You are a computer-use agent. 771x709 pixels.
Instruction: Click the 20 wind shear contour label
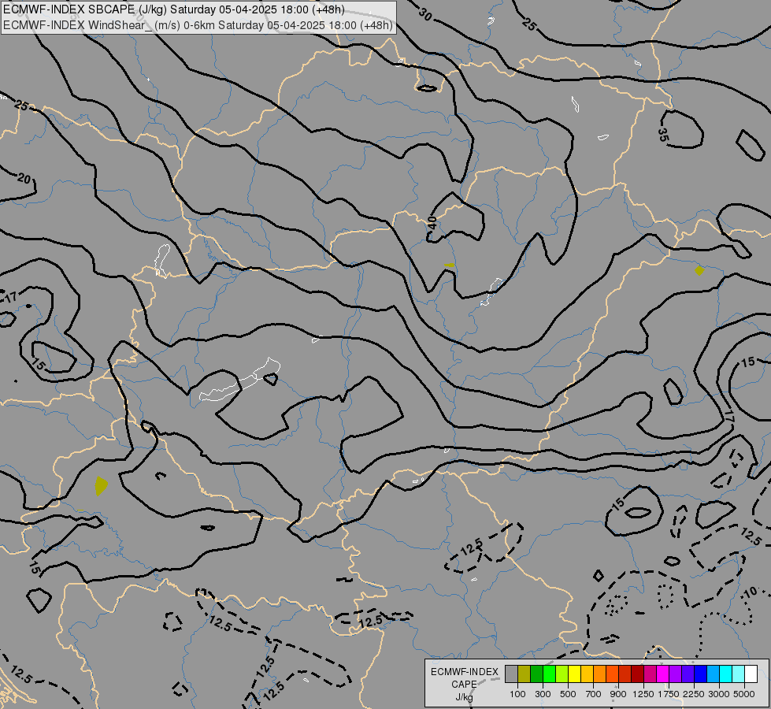click(x=24, y=179)
